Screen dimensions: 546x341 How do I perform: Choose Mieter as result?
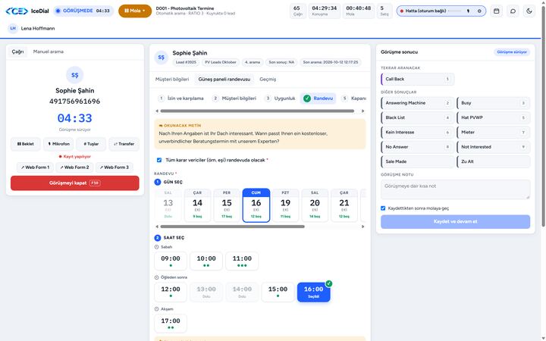[x=493, y=132]
